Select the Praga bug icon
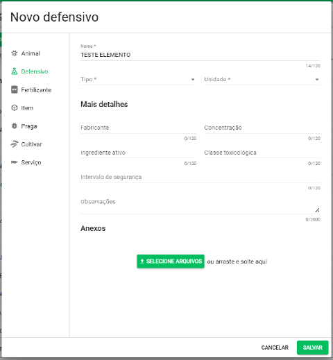This screenshot has width=333, height=360. point(15,126)
